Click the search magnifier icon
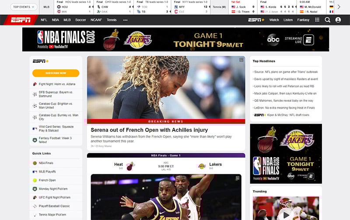This screenshot has height=220, width=350. coord(327,20)
